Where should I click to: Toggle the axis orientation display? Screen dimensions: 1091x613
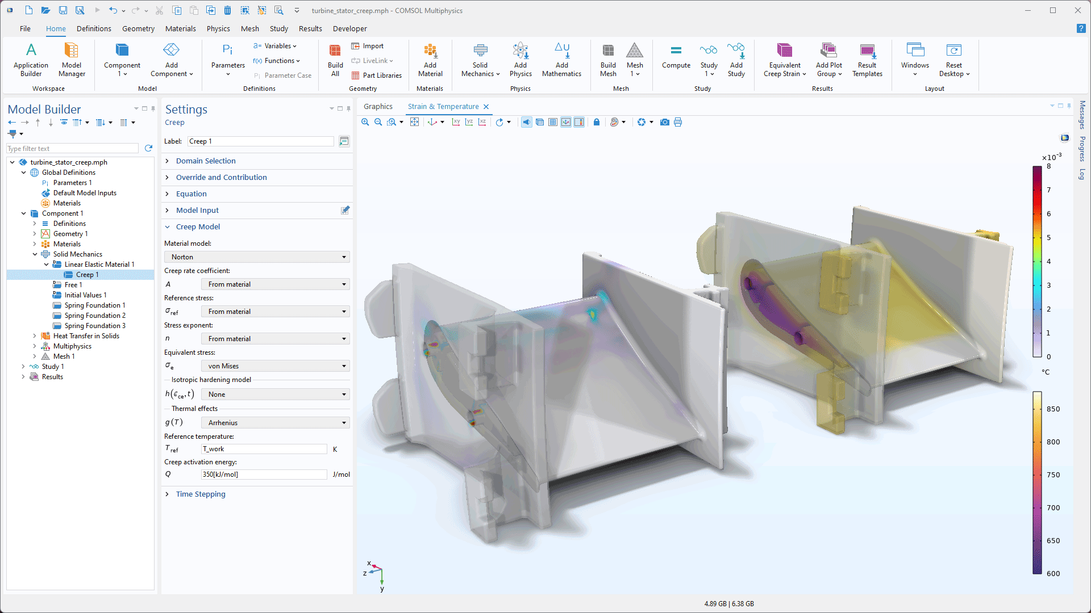click(566, 122)
